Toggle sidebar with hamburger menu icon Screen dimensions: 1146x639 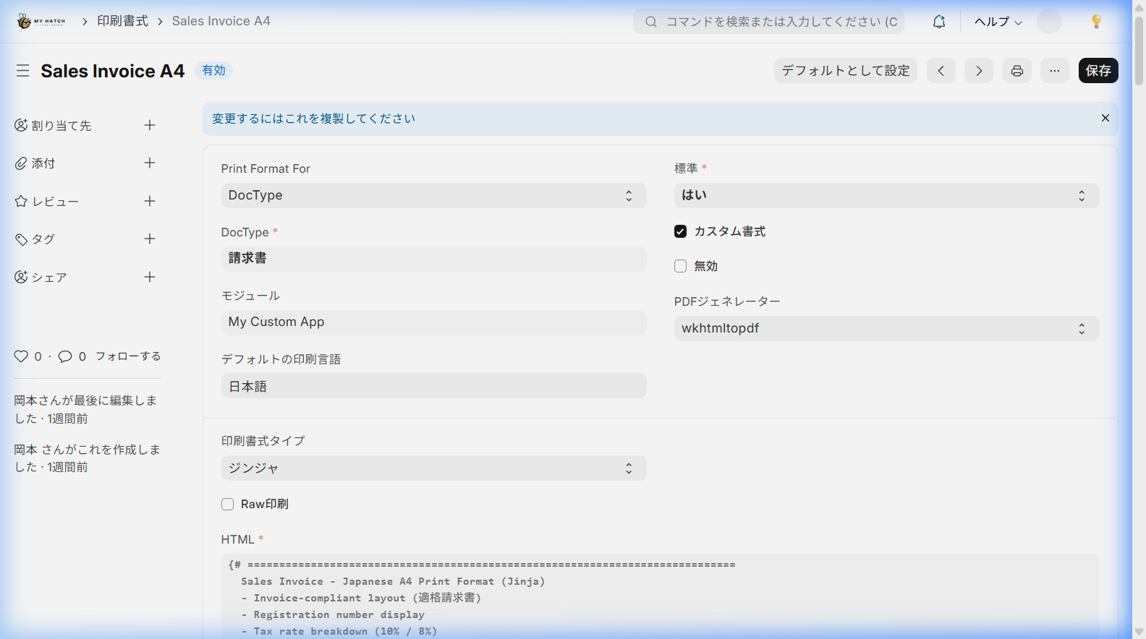(x=23, y=71)
